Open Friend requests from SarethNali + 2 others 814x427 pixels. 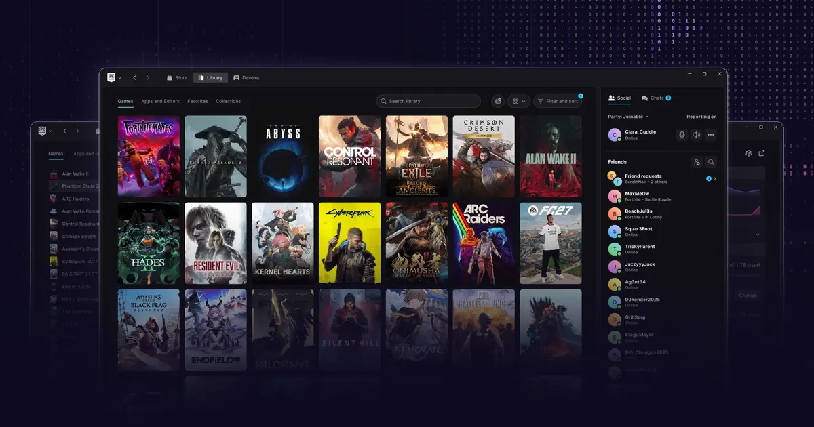(x=662, y=179)
